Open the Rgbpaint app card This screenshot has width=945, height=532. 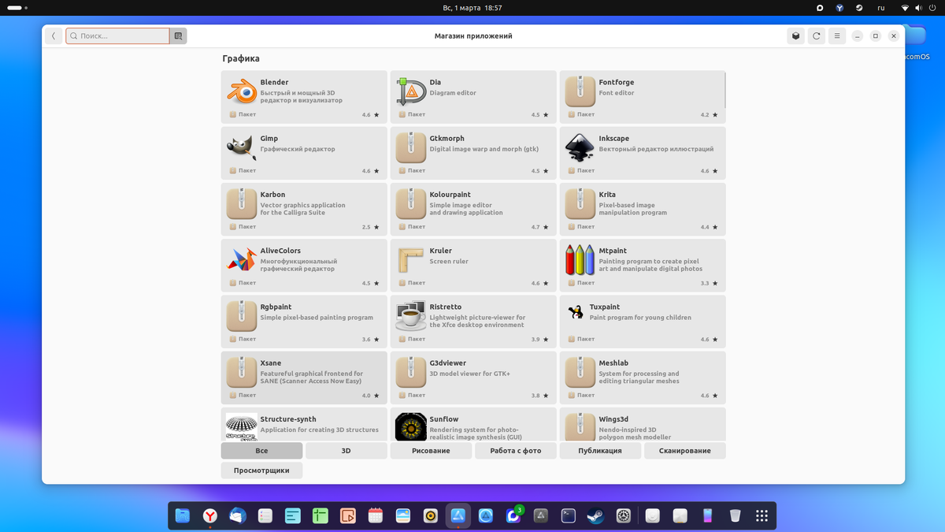tap(304, 322)
